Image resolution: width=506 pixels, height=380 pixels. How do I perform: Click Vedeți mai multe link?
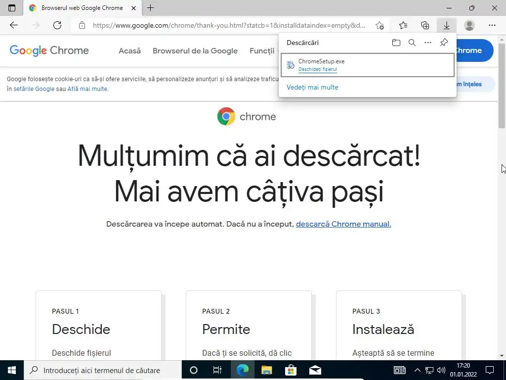coord(312,87)
